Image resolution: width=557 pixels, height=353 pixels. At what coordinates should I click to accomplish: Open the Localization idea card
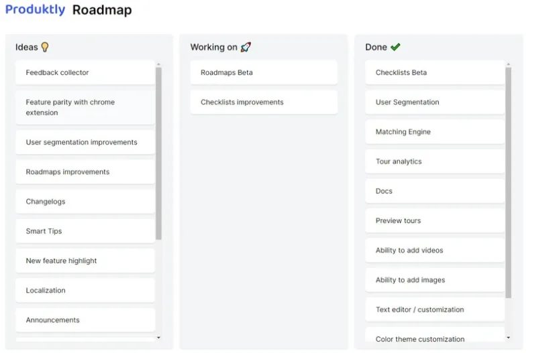tap(85, 290)
